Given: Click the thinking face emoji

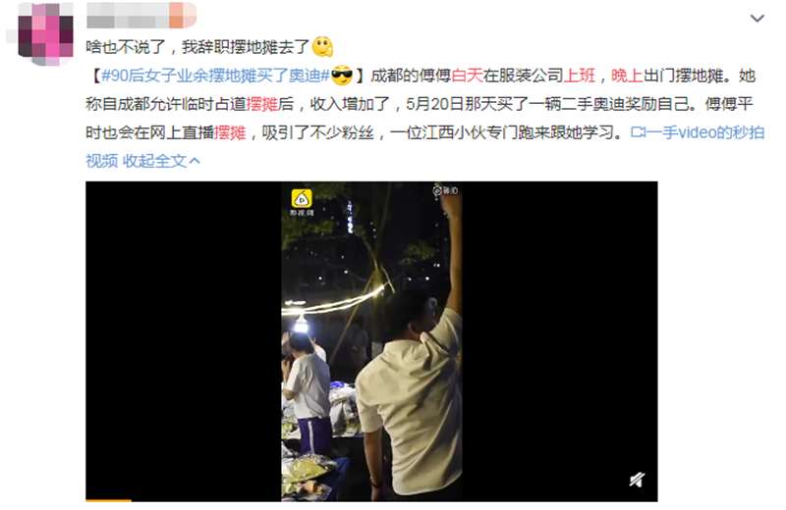Looking at the screenshot, I should click(x=322, y=47).
